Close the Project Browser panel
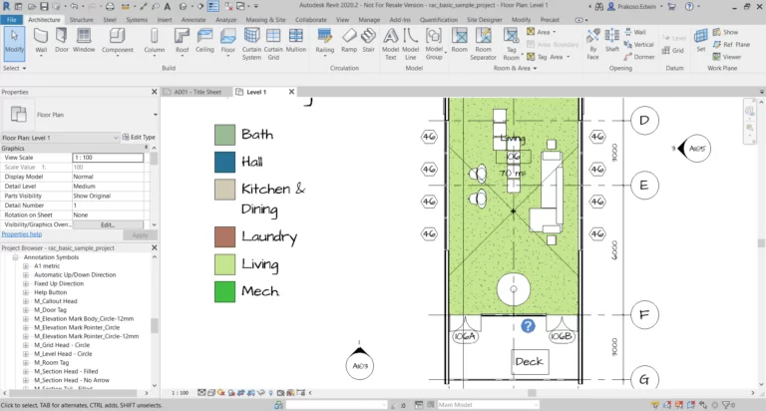Image resolution: width=766 pixels, height=411 pixels. pos(154,247)
